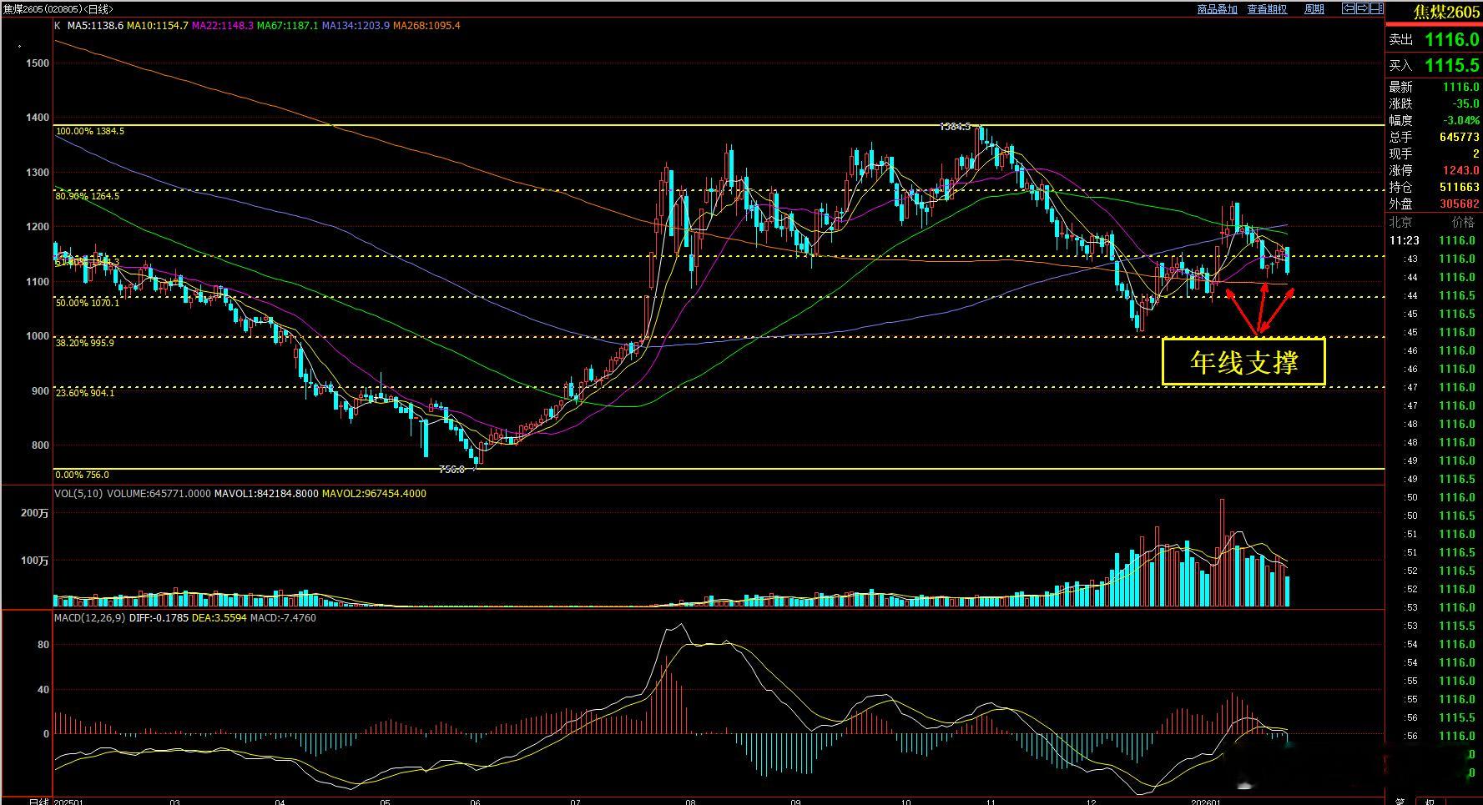Click the 100.00% 1384.5 Fibonacci label
Viewport: 1483px width, 805px height.
(x=90, y=132)
